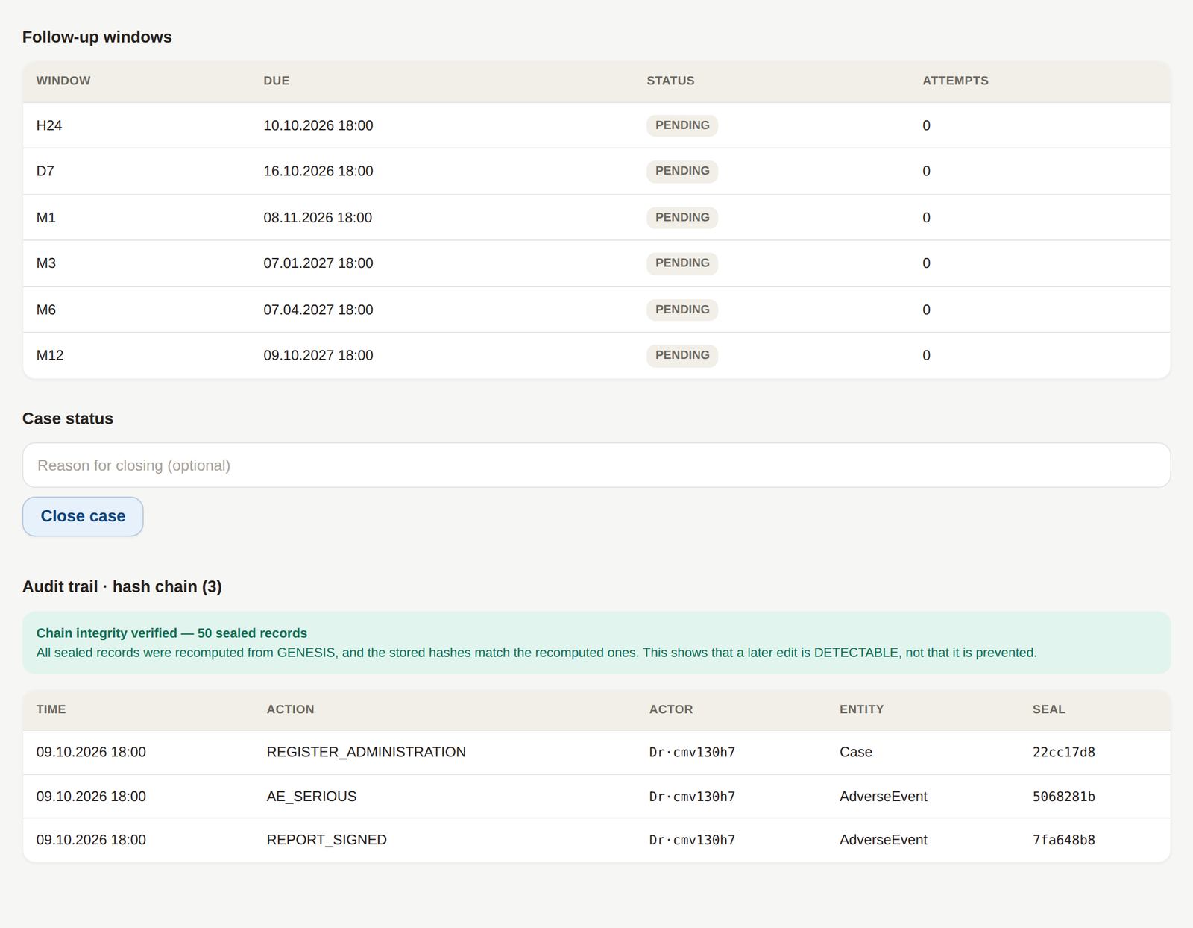Click AdverseEvent entity in AE_SERIOUS row

[884, 797]
